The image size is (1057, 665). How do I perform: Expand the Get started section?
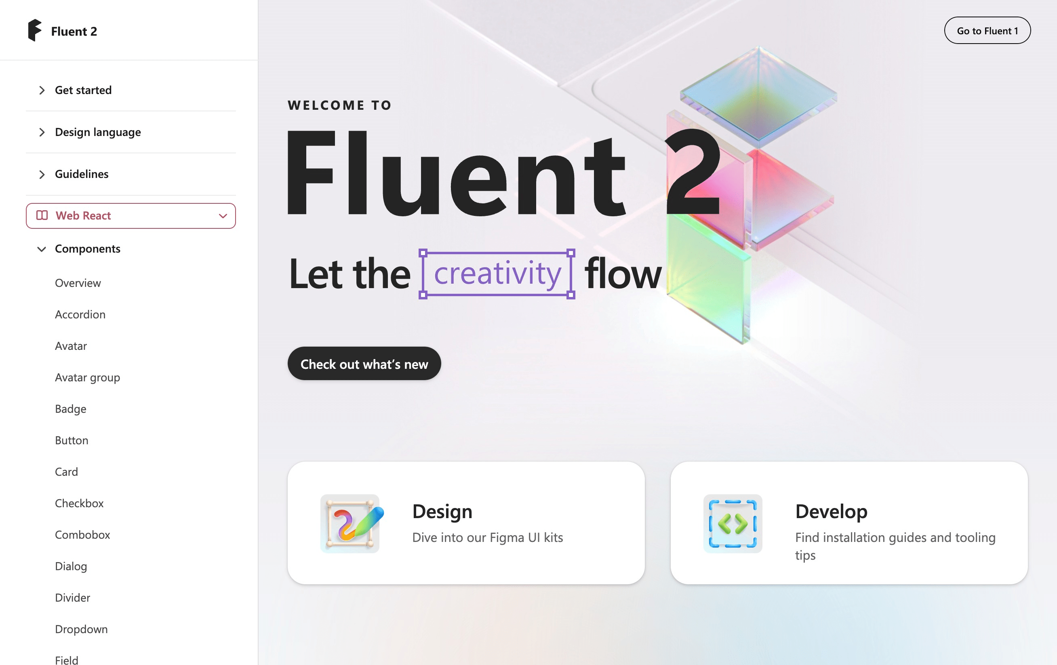point(83,90)
